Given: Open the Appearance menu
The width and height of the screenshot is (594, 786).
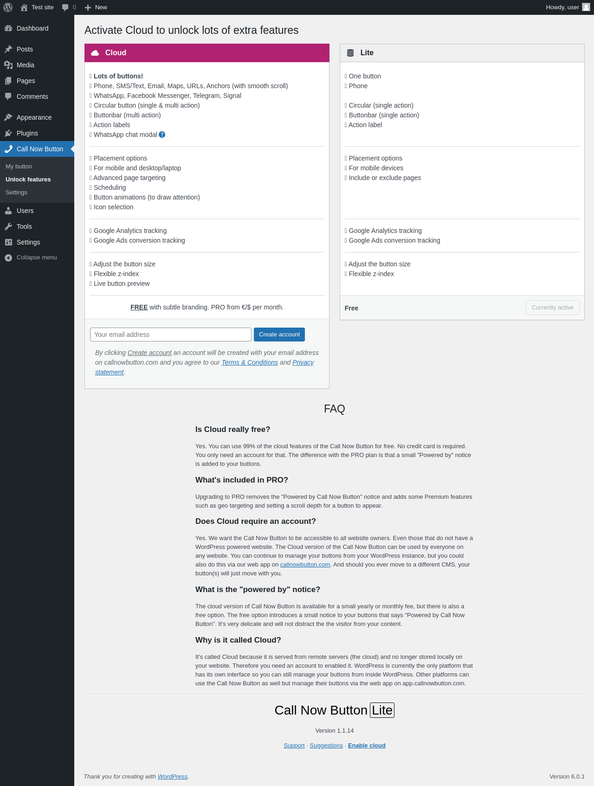Looking at the screenshot, I should pos(34,117).
